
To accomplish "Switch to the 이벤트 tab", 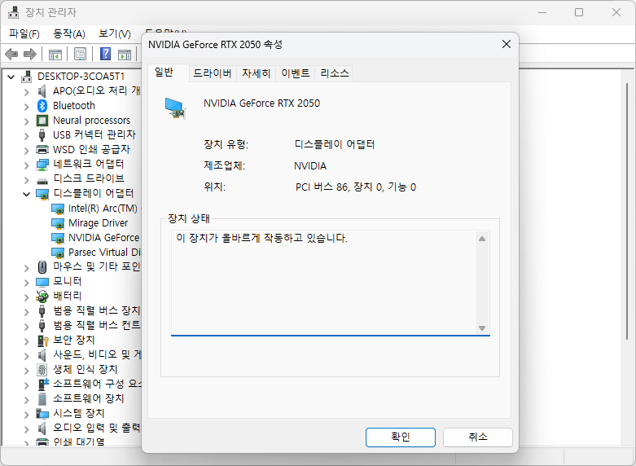I will pos(296,73).
